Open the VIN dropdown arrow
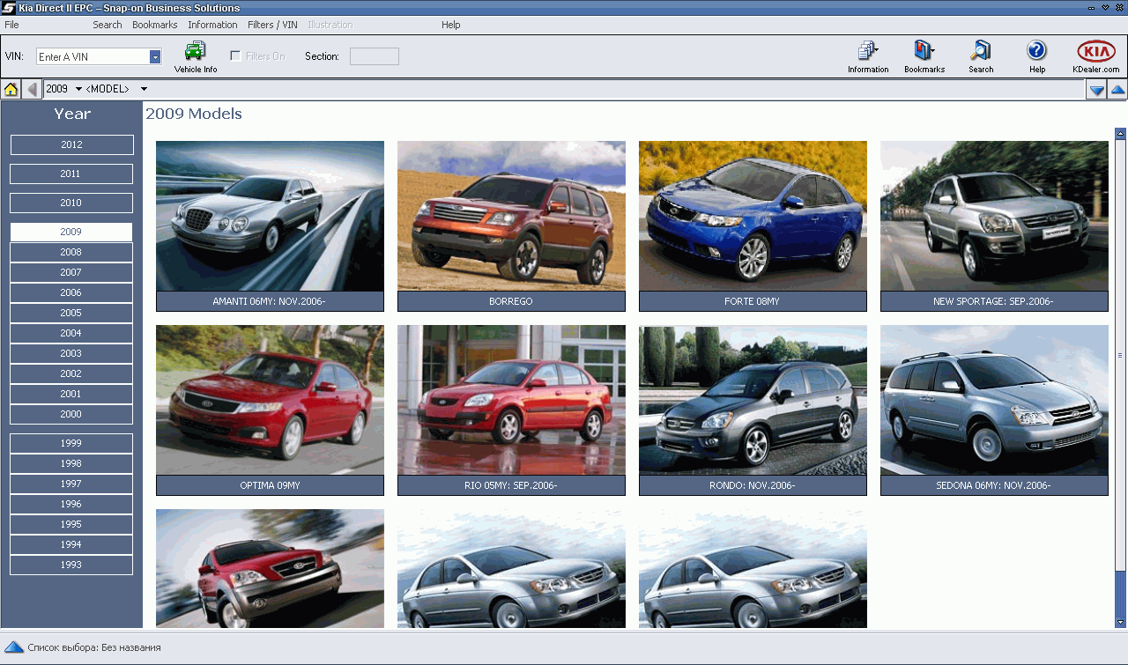The height and width of the screenshot is (665, 1128). coord(155,56)
